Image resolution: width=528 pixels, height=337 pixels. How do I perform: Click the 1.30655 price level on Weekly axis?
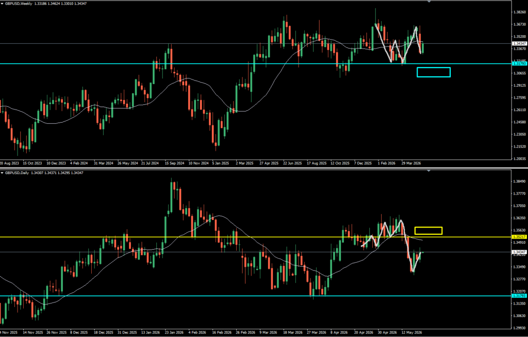pos(519,73)
